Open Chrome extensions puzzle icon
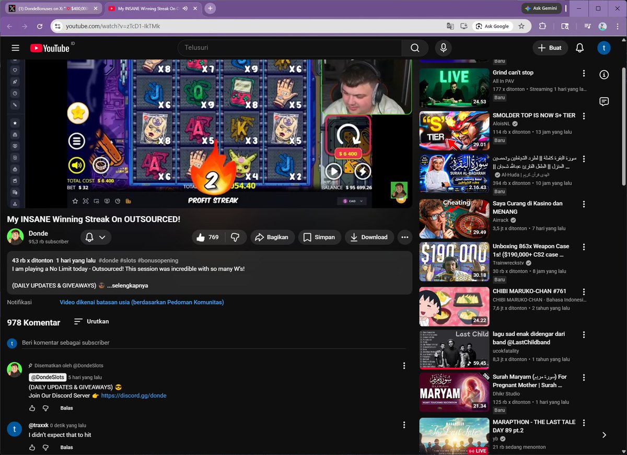Image resolution: width=627 pixels, height=455 pixels. click(542, 26)
